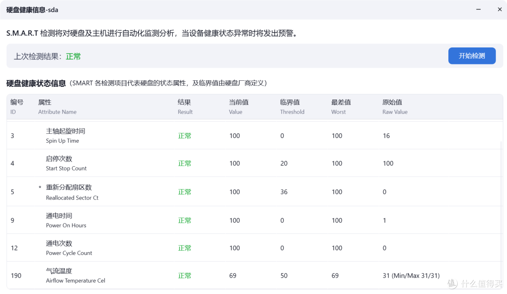
Task: Click the raw value 31 (Min/Max 31/31)
Action: pyautogui.click(x=411, y=276)
